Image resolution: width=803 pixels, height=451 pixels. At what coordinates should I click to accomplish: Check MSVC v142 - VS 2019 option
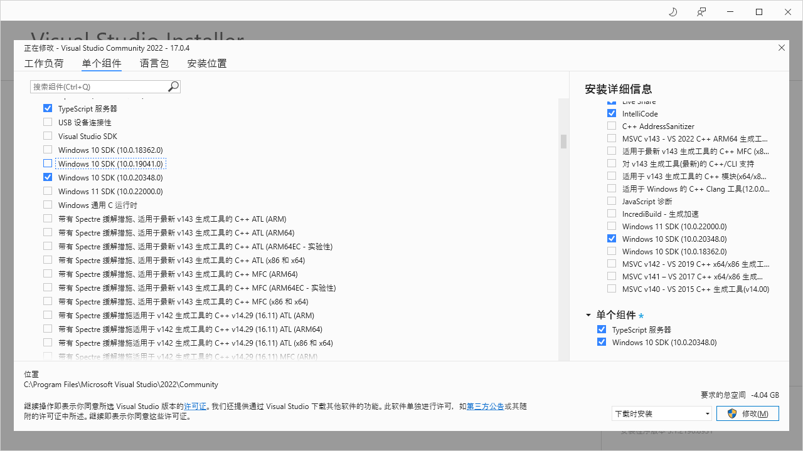(612, 264)
